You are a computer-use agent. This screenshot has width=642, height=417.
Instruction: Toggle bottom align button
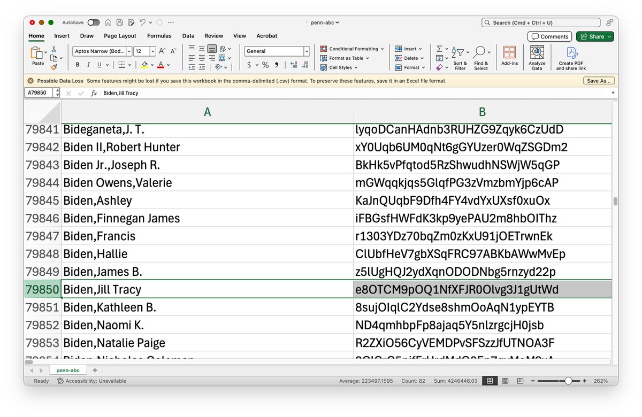pos(212,49)
